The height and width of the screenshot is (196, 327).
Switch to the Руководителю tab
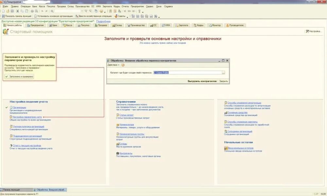235,25
